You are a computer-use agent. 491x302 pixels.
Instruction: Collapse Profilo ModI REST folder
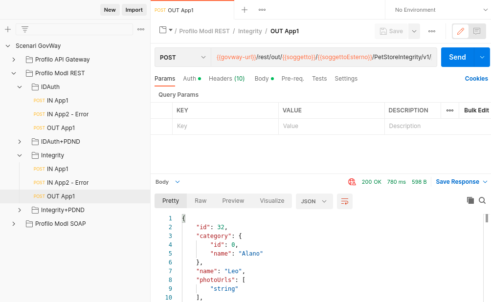14,73
